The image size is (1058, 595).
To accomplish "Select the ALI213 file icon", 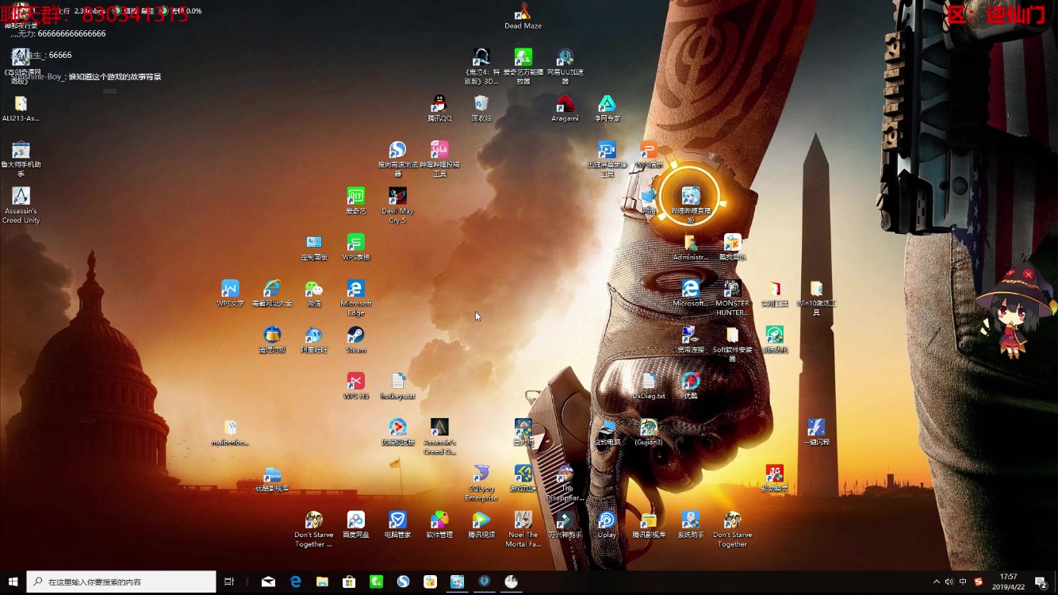I will point(21,109).
